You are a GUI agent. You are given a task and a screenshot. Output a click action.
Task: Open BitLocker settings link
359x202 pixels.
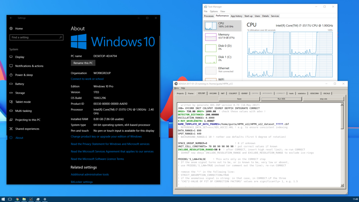pyautogui.click(x=81, y=182)
